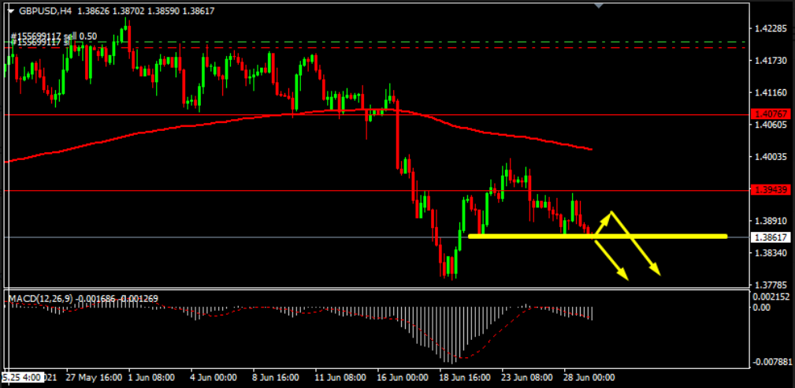Click the 1.42285 price scale label

(770, 28)
